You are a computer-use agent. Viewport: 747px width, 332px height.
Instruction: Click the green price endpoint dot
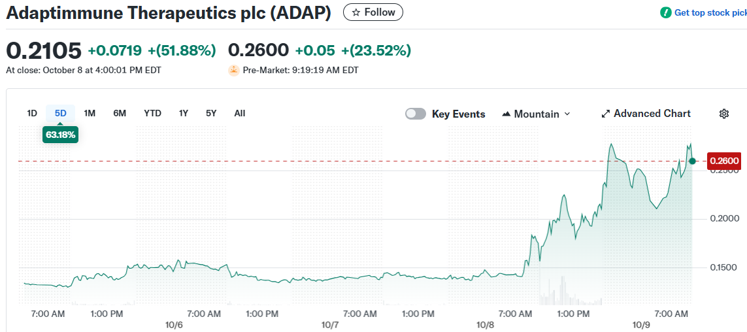pyautogui.click(x=693, y=161)
